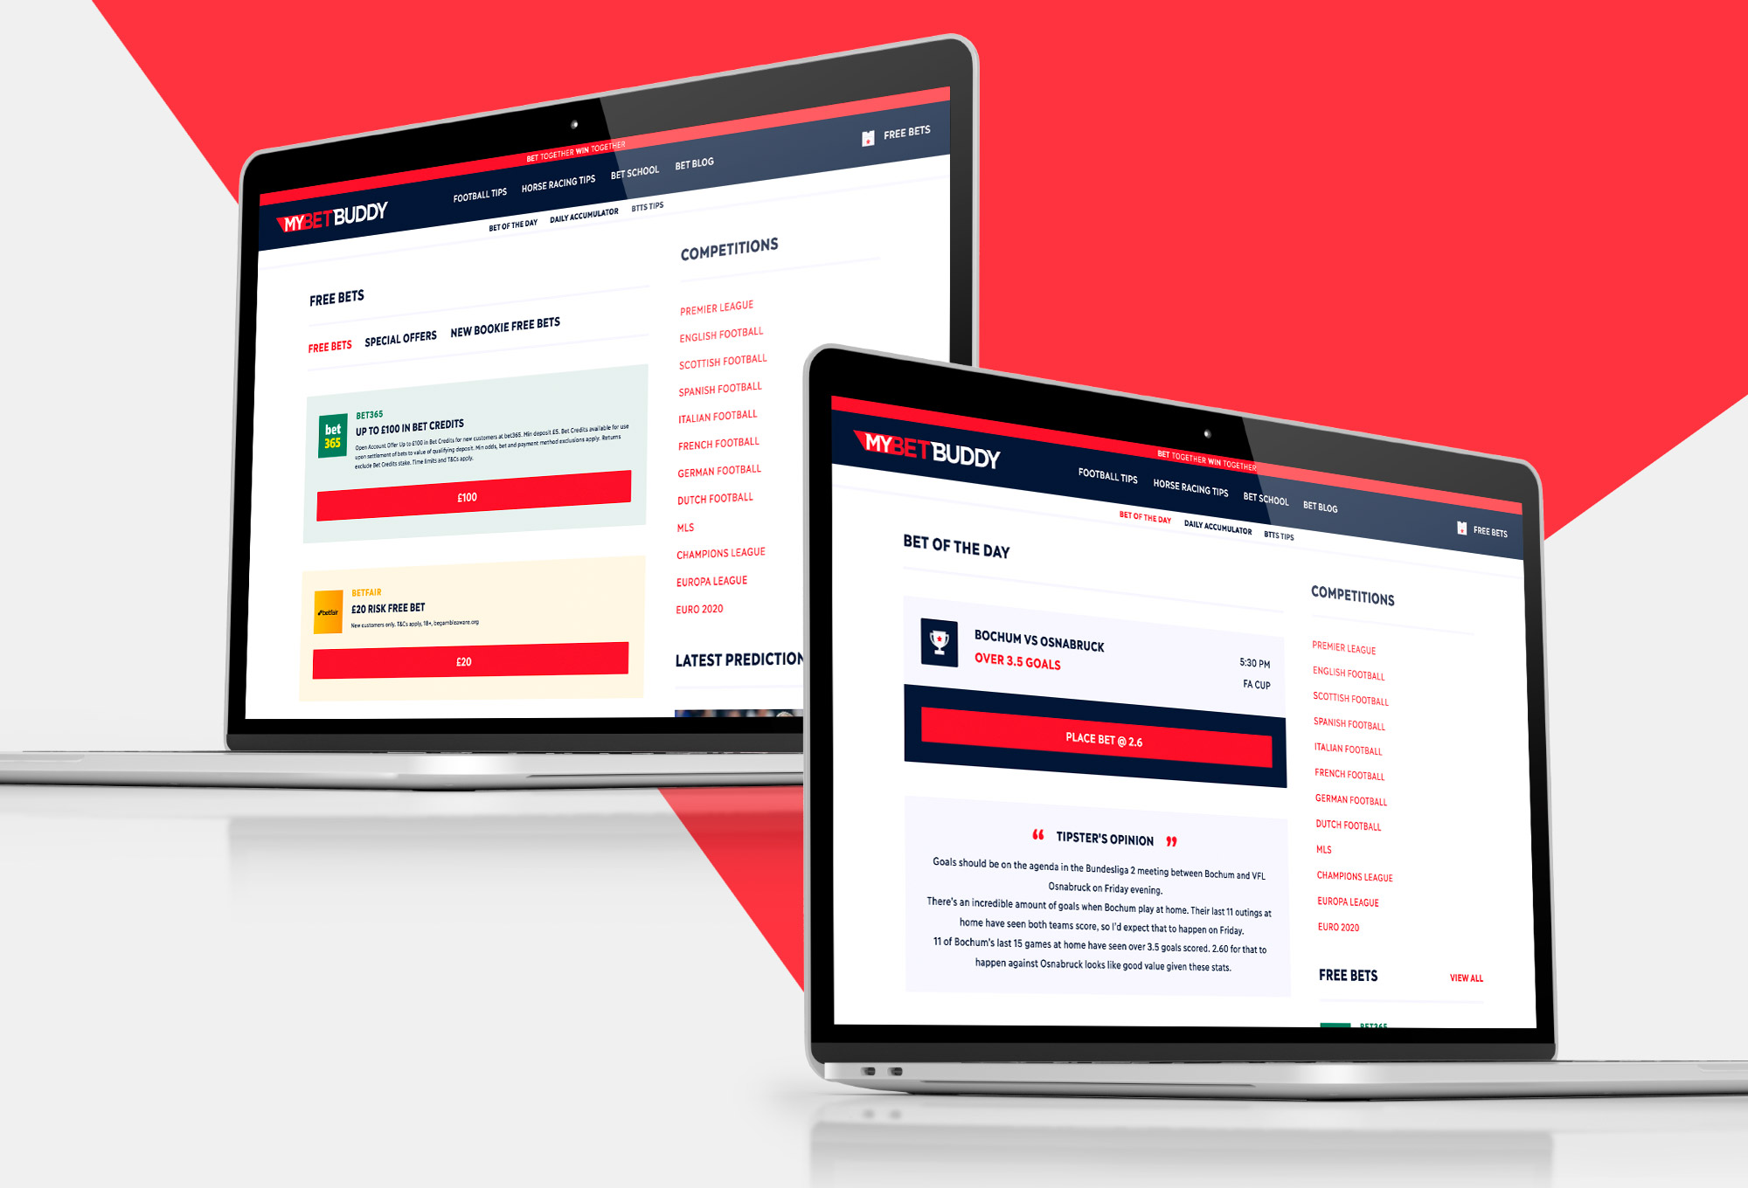1748x1188 pixels.
Task: Select the £100 Bet365 offer button
Action: [451, 497]
